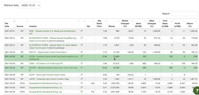Open external link icon for iShares Total U.S. Stock Market row

(x=82, y=45)
